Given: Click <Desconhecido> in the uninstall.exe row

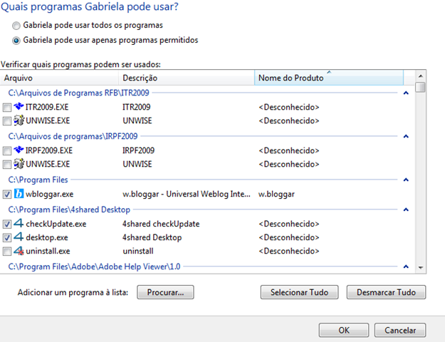Looking at the screenshot, I should click(x=289, y=251).
